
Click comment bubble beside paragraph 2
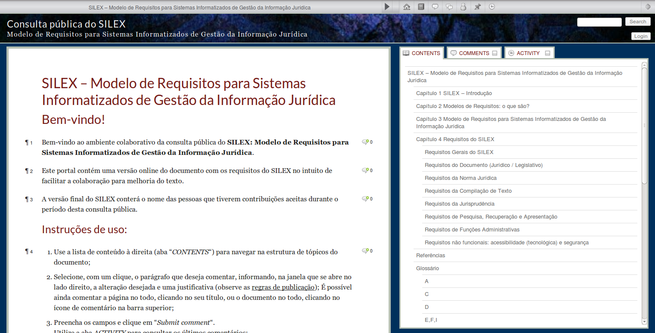365,170
